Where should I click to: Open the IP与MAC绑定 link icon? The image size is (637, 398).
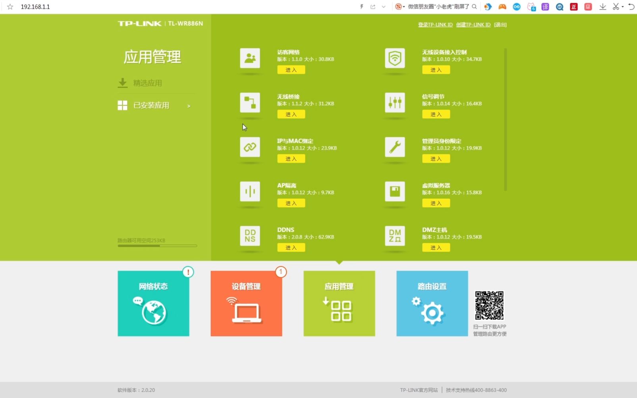click(x=250, y=147)
